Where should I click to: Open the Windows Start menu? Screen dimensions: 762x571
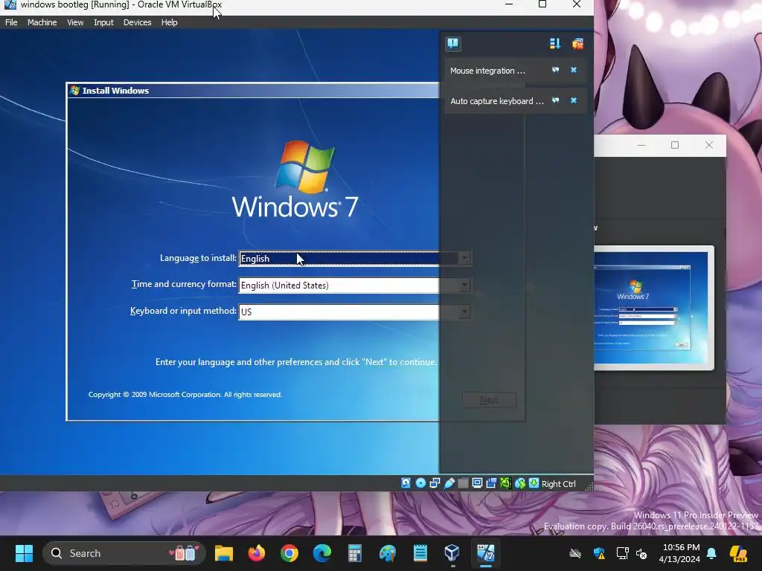24,553
